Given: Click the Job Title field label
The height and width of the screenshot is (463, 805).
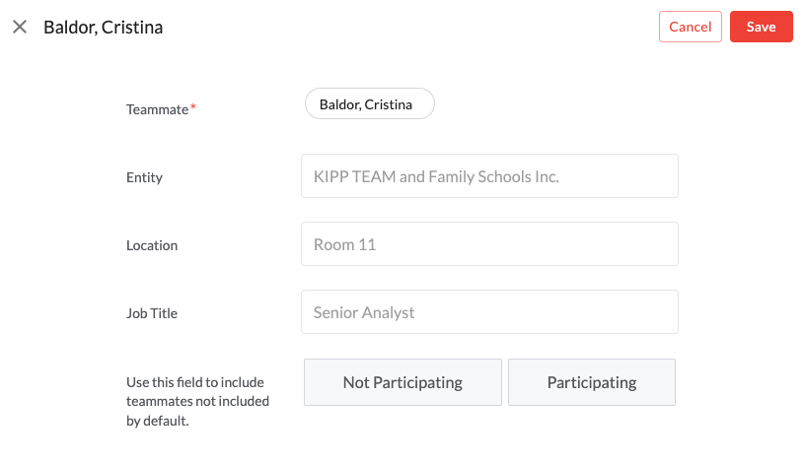Looking at the screenshot, I should click(152, 313).
